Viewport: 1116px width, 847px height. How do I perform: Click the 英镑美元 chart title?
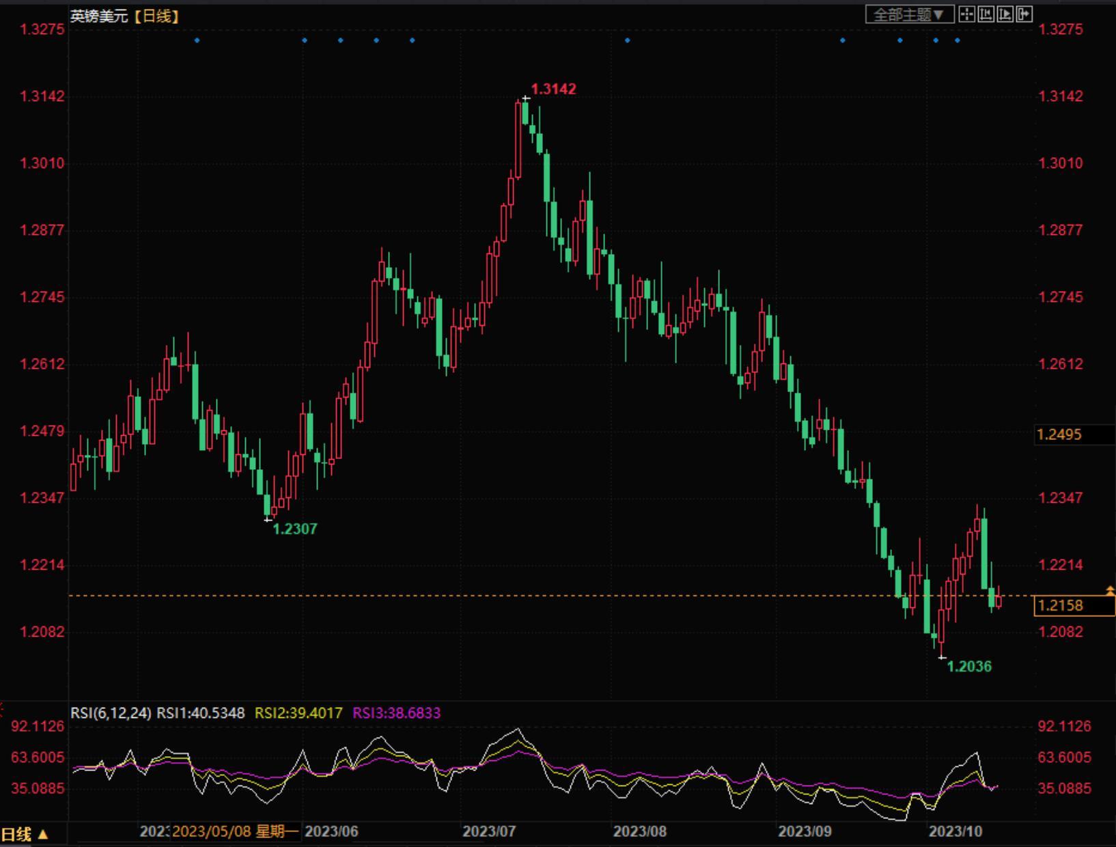[x=99, y=16]
